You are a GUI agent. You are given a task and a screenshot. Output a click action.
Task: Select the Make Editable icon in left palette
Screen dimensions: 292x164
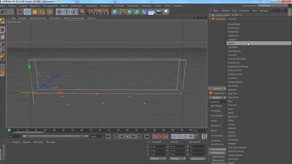(2, 21)
